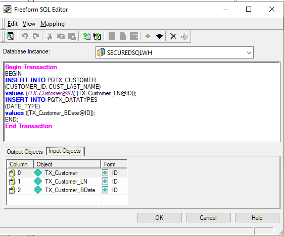
Task: Click the undo arrow icon
Action: point(25,36)
